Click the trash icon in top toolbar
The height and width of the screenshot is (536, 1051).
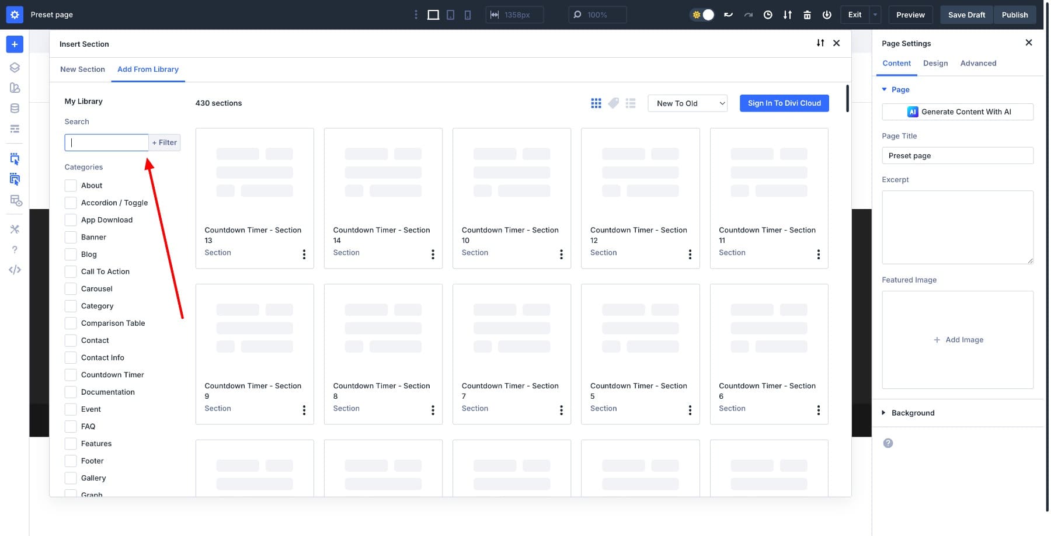click(807, 15)
